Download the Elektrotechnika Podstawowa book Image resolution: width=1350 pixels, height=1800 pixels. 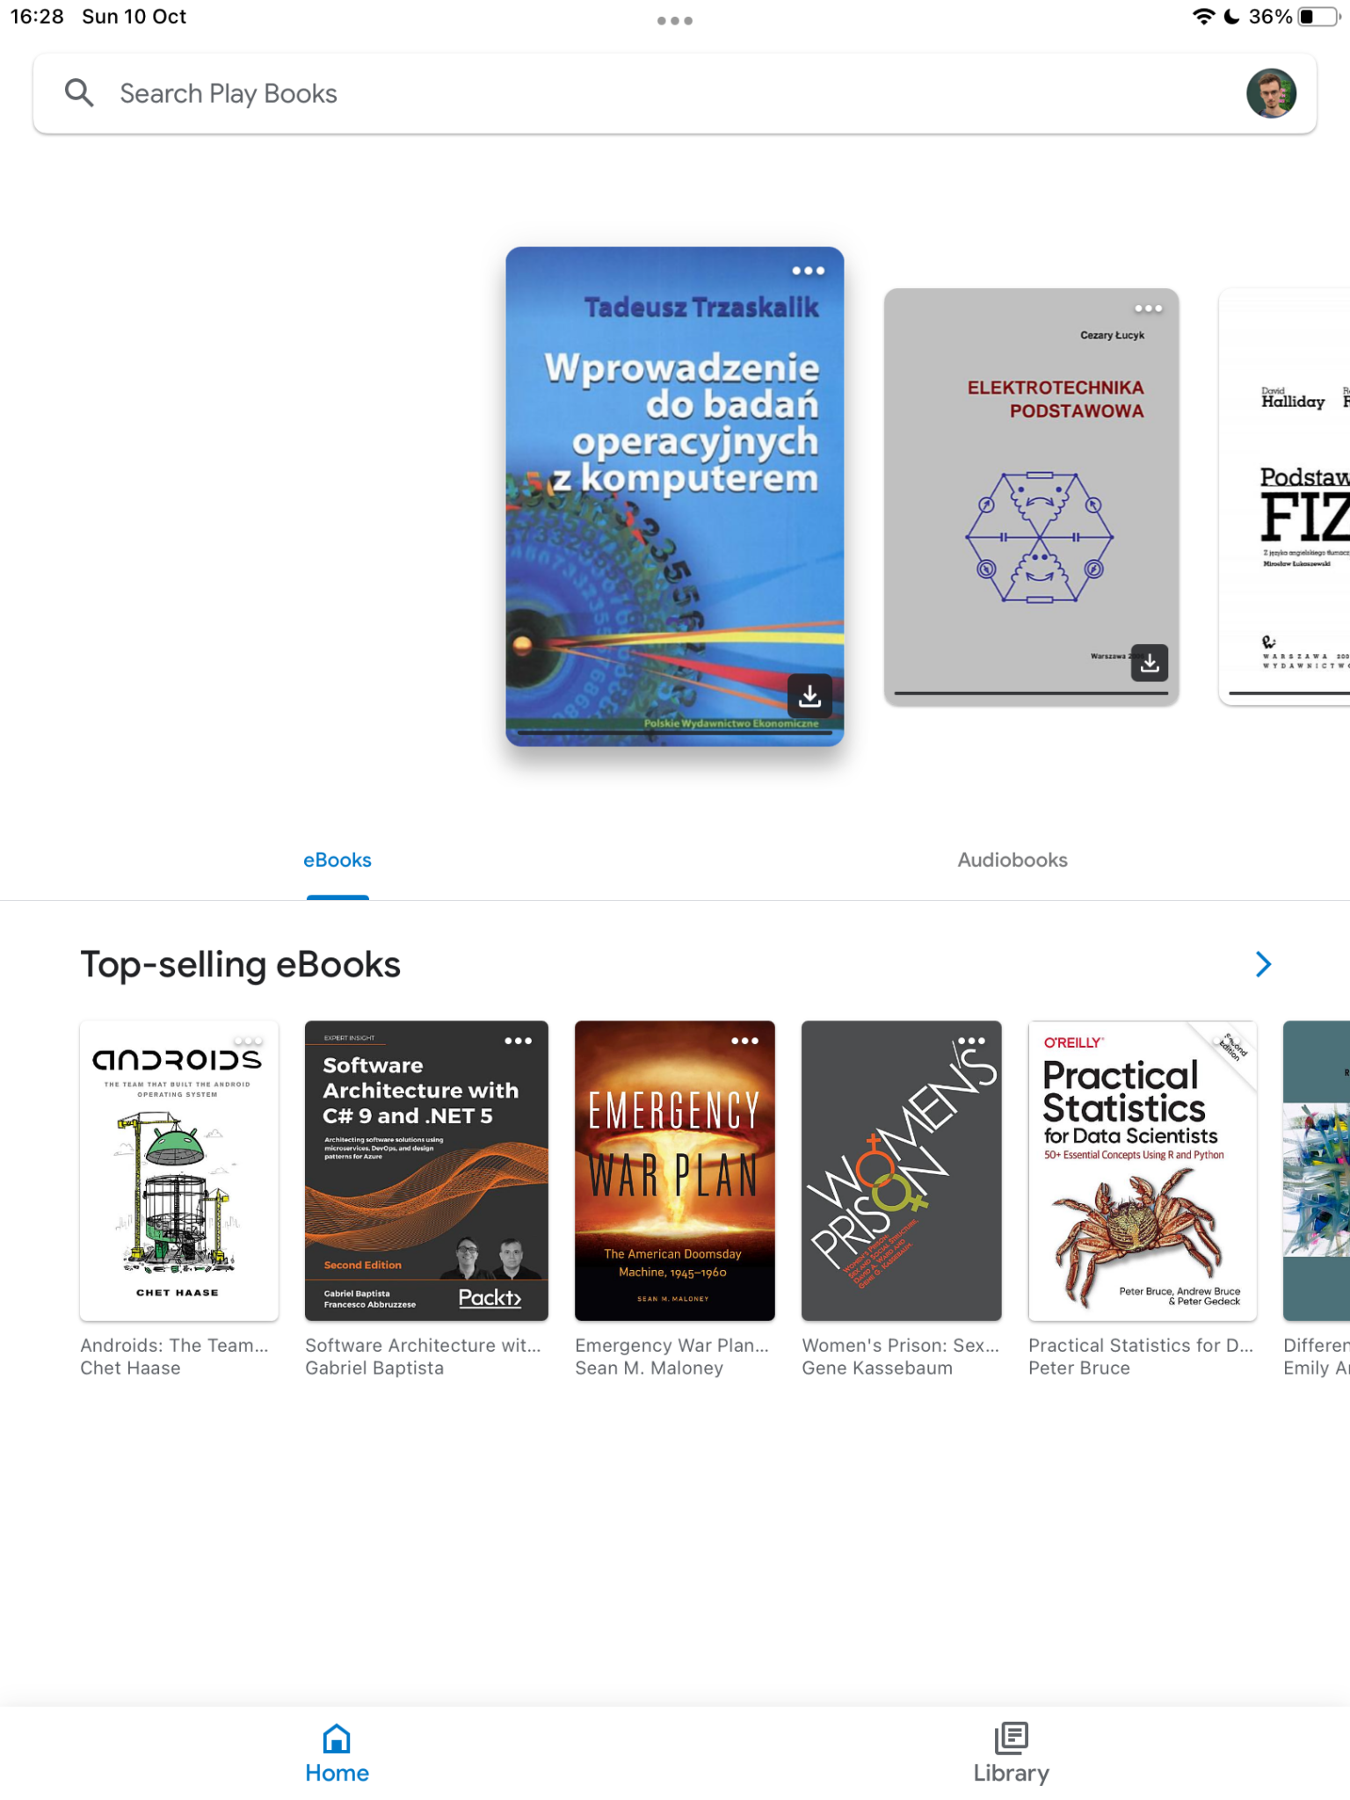point(1149,663)
